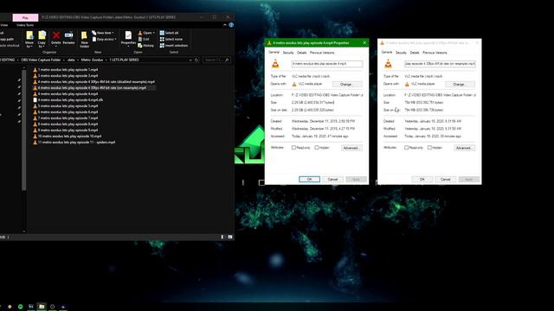Click Copy path in the ribbon
Image resolution: width=554 pixels, height=311 pixels.
(7, 39)
